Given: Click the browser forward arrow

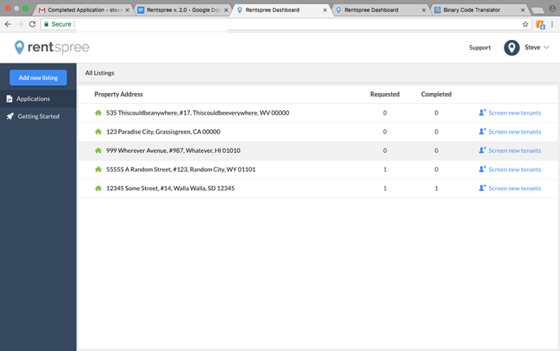Looking at the screenshot, I should click(20, 24).
